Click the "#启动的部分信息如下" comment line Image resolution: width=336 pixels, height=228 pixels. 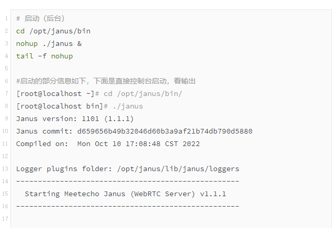point(105,81)
